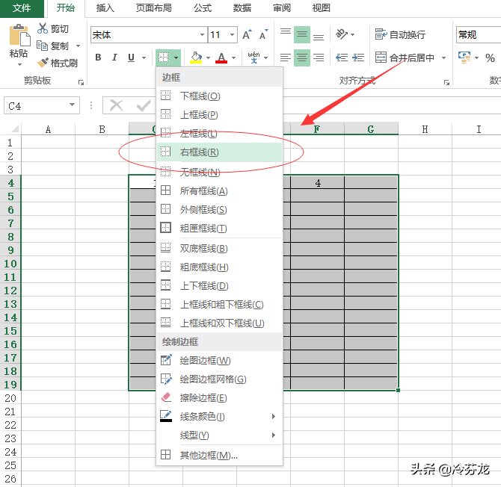Choose 外侧框线(S) outside borders

click(x=220, y=210)
